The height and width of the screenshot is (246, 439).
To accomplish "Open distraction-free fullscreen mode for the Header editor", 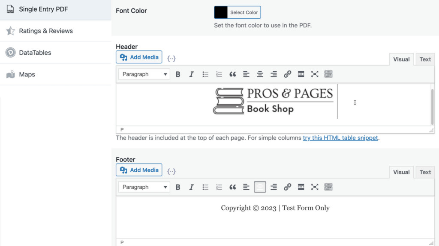I will pyautogui.click(x=315, y=74).
